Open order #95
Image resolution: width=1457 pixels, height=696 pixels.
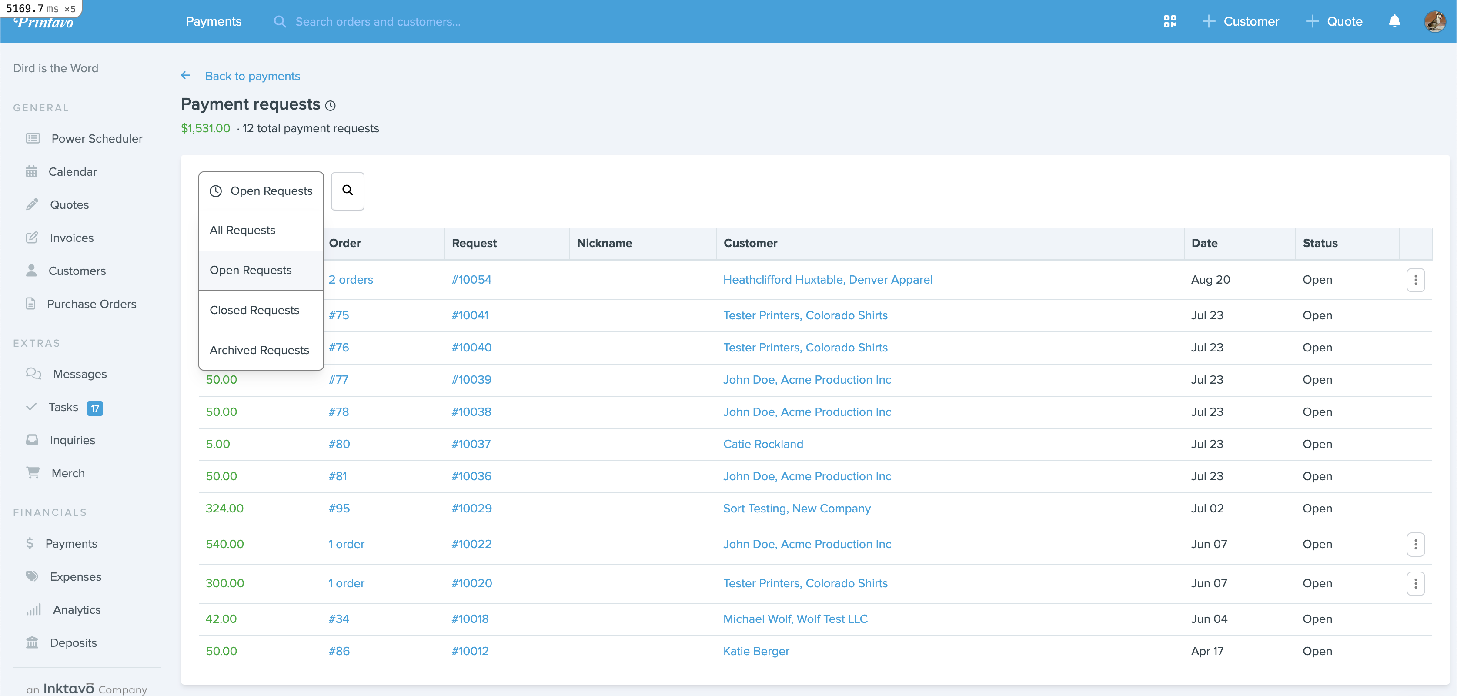pyautogui.click(x=339, y=509)
